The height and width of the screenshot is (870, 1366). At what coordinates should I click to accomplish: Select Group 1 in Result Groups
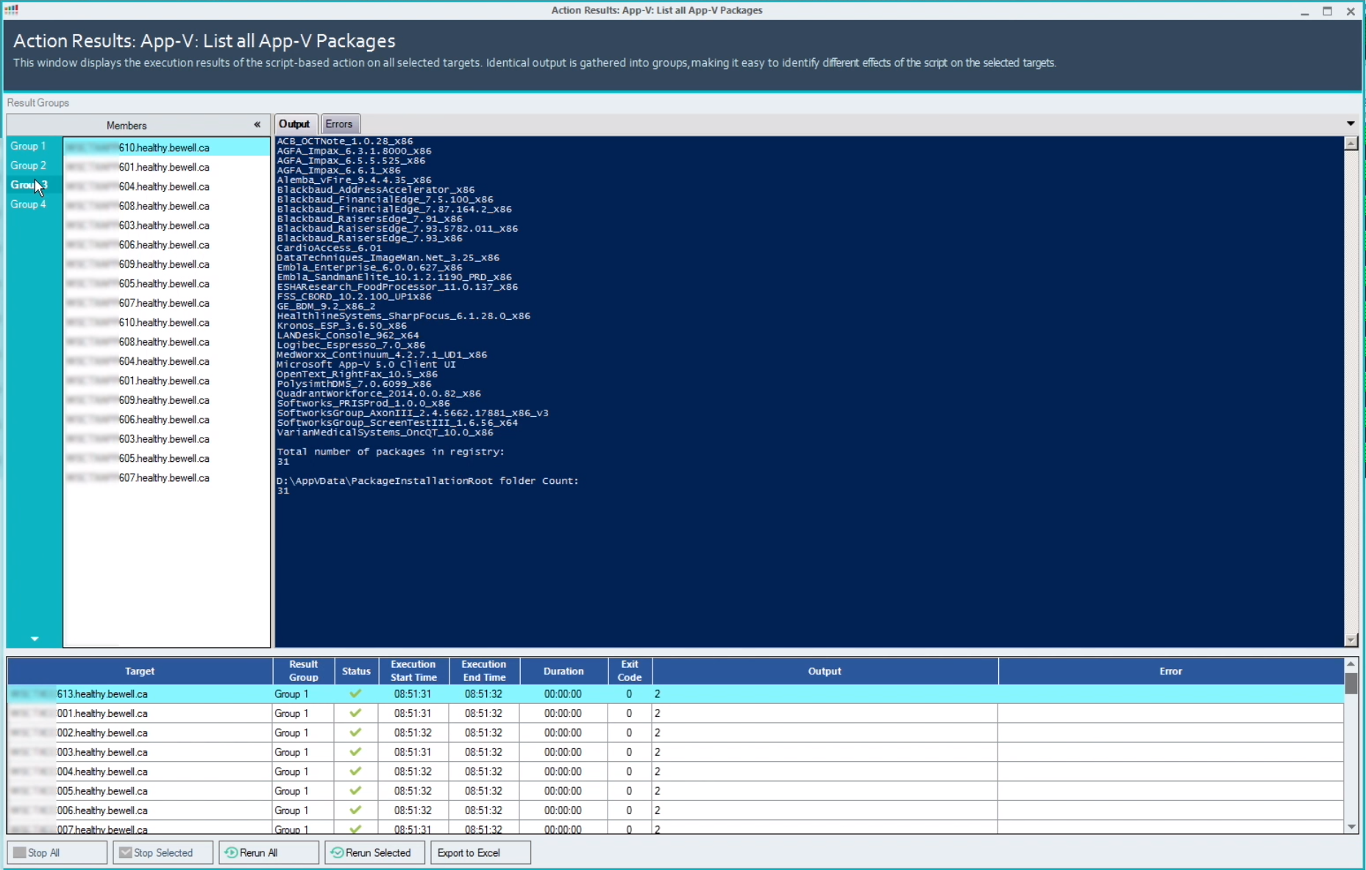[29, 146]
